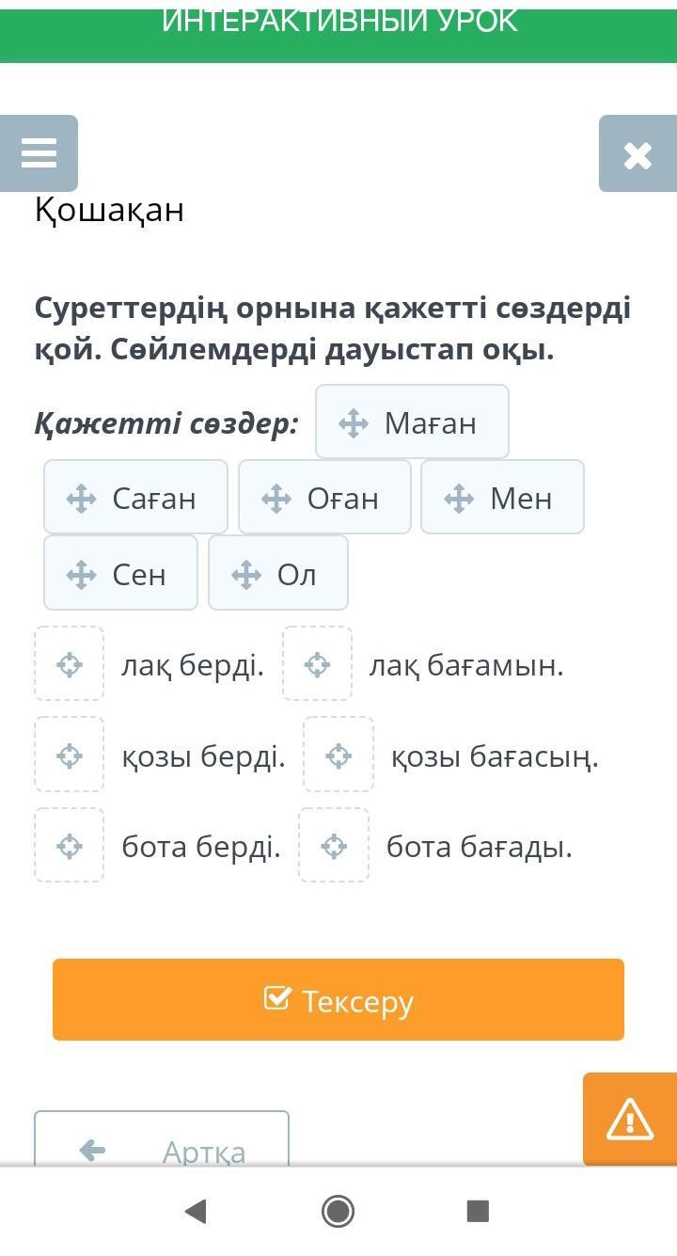Click the drop slot before "лақ бағамын"
Image resolution: width=677 pixels, height=1256 pixels.
(318, 664)
